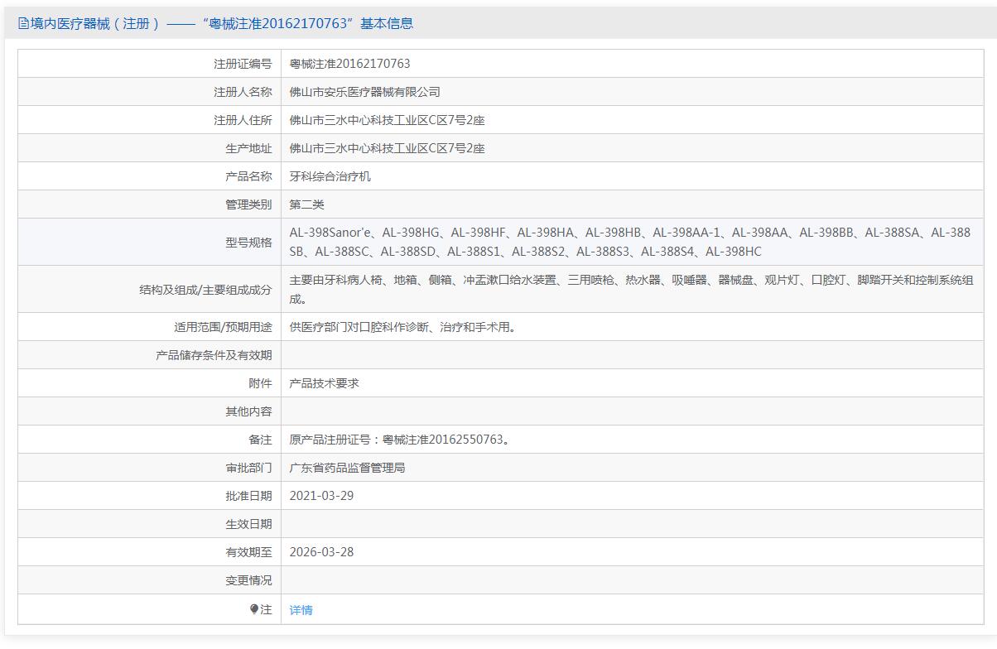Viewport: 997px width, 649px height.
Task: Select approving department 广东省药品监督管理局
Action: [348, 468]
